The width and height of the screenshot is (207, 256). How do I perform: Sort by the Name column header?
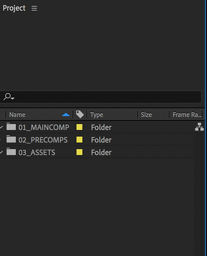(17, 114)
